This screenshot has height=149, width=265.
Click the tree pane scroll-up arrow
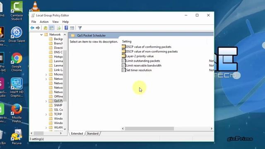pos(65,35)
